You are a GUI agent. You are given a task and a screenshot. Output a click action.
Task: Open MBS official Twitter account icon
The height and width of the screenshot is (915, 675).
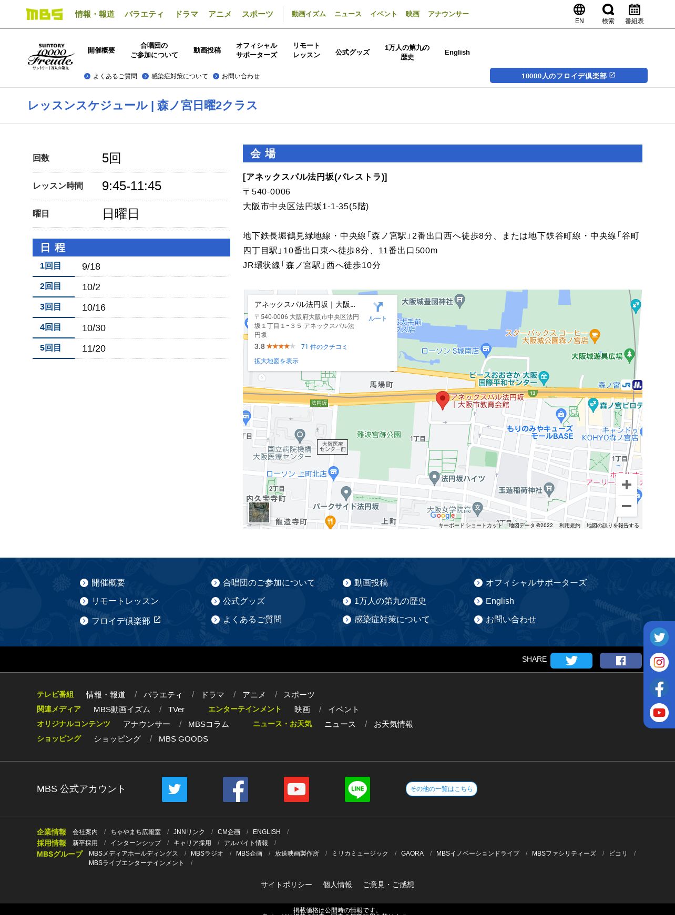tap(175, 789)
